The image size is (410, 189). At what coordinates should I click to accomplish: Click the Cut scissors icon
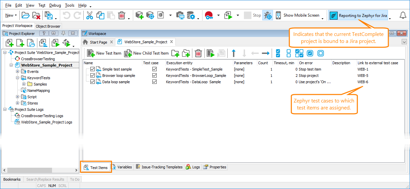tap(89, 15)
